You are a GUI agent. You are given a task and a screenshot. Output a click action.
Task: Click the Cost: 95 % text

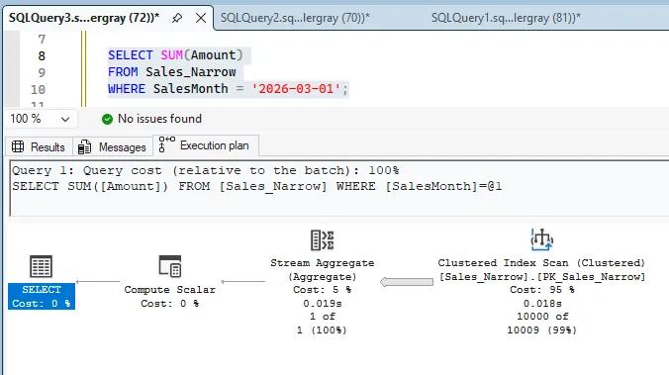[542, 290]
